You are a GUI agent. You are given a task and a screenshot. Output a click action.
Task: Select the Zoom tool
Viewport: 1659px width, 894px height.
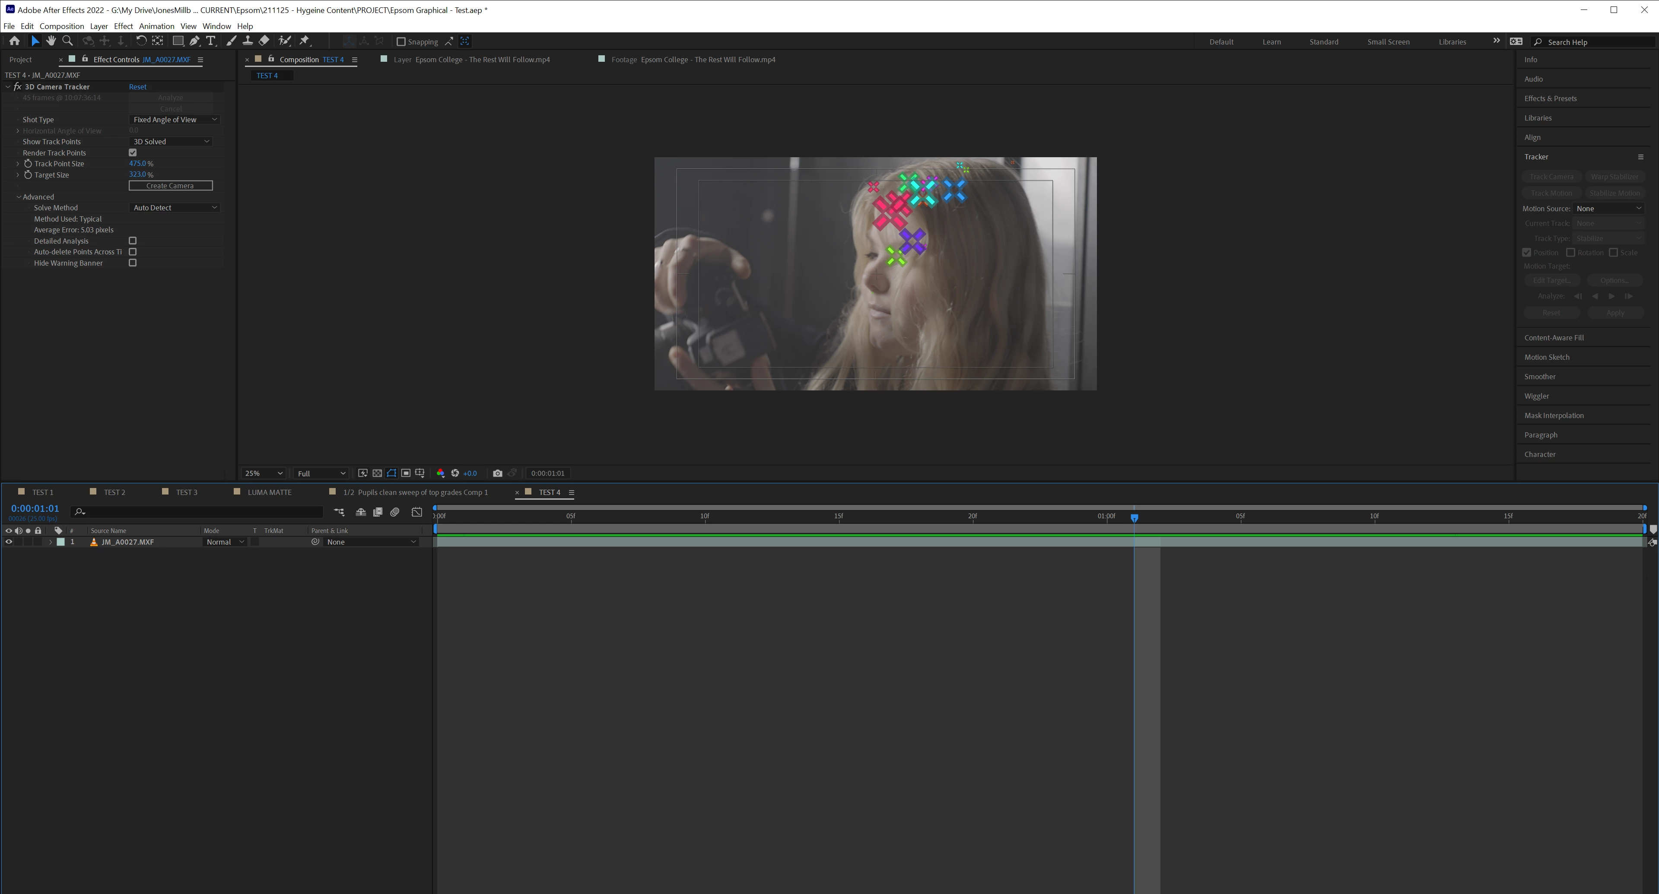(67, 41)
